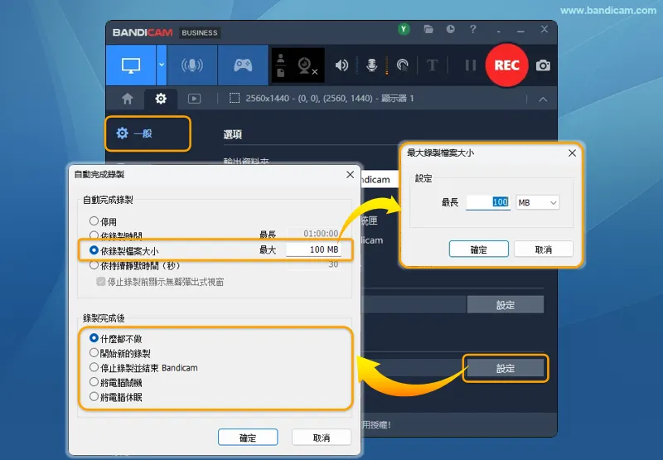
Task: Click the 100 MB max size field
Action: click(x=313, y=249)
